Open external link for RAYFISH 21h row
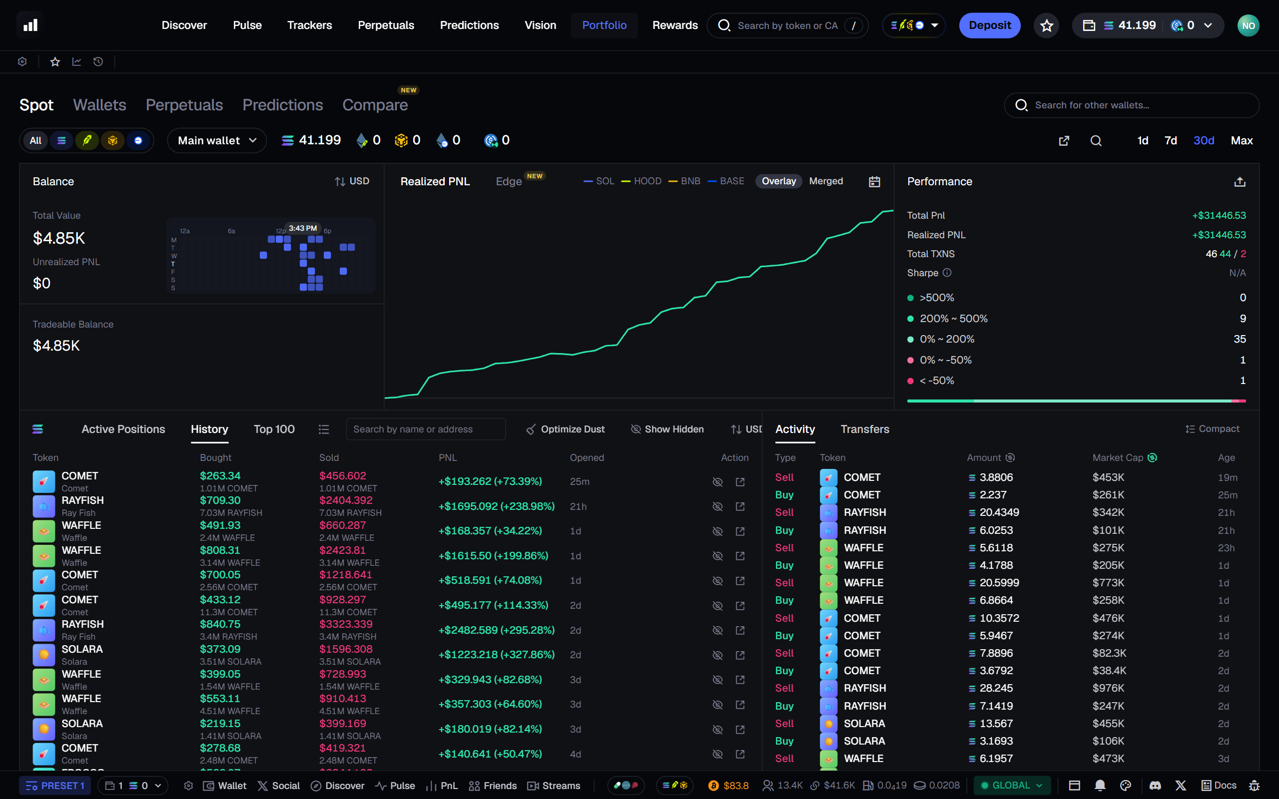Image resolution: width=1279 pixels, height=799 pixels. [x=740, y=506]
